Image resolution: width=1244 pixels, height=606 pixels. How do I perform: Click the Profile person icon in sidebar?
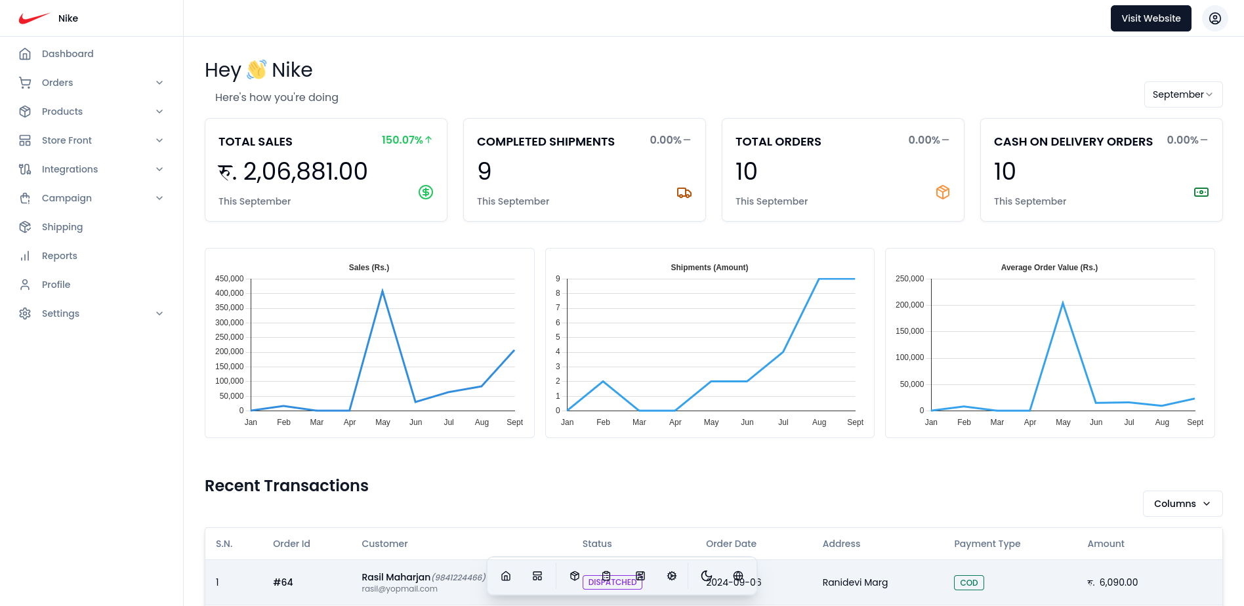coord(25,285)
